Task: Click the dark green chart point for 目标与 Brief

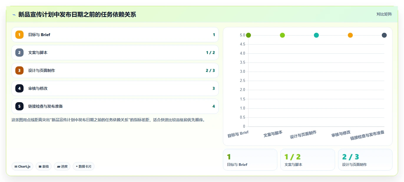Action: (x=248, y=35)
